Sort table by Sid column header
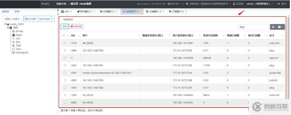Screen dimensions: 291x115 pyautogui.click(x=75, y=35)
